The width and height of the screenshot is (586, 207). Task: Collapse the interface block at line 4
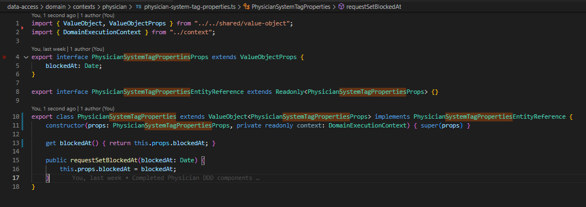tap(26, 57)
